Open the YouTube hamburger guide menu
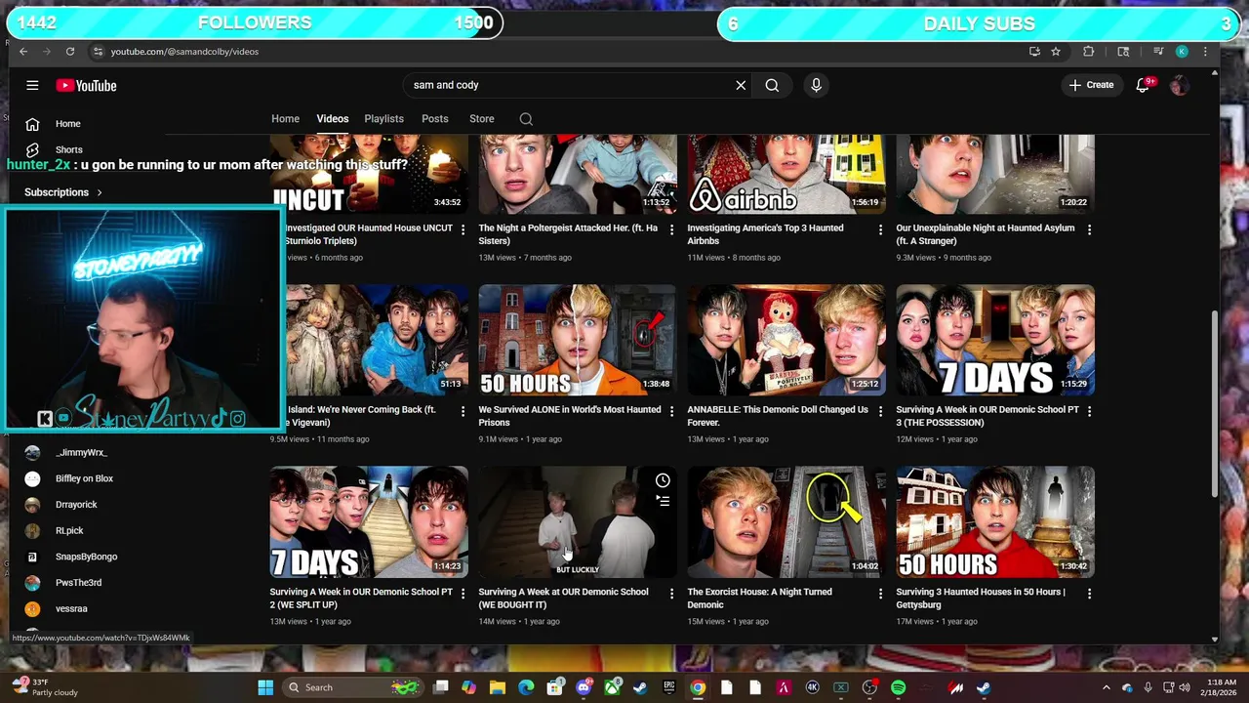The width and height of the screenshot is (1249, 703). [x=32, y=85]
